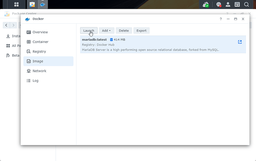Open the Container section
Viewport: 256px width, 161px height.
(x=40, y=42)
